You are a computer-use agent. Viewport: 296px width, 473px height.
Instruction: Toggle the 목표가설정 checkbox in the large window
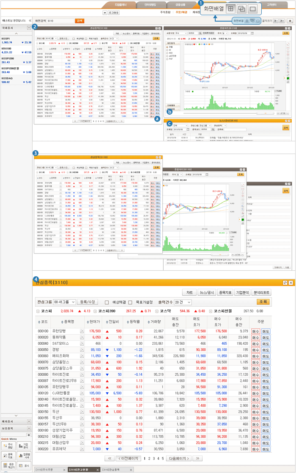tap(130, 302)
